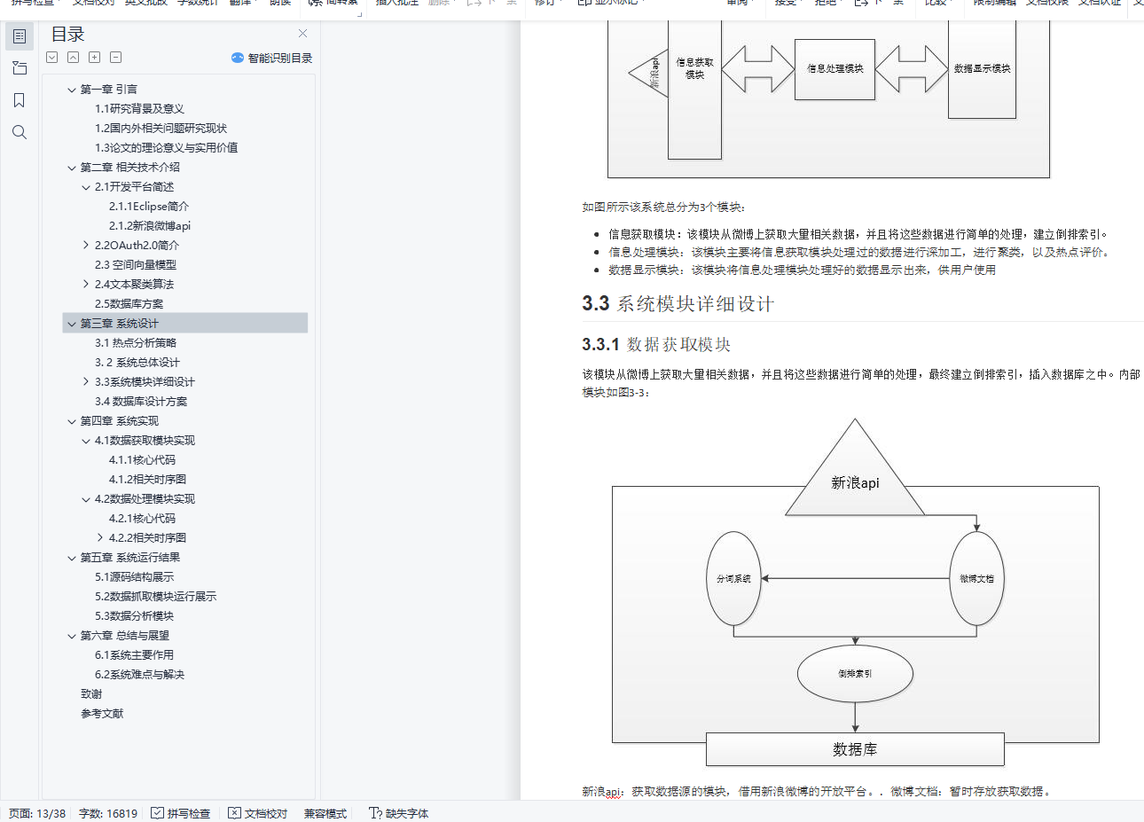The height and width of the screenshot is (822, 1144).
Task: Expand the 2.2OAuth2.0简介 node
Action: [86, 246]
